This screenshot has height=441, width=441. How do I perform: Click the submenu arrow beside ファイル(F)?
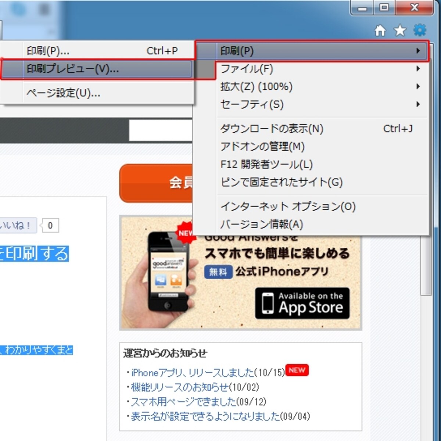pos(418,69)
